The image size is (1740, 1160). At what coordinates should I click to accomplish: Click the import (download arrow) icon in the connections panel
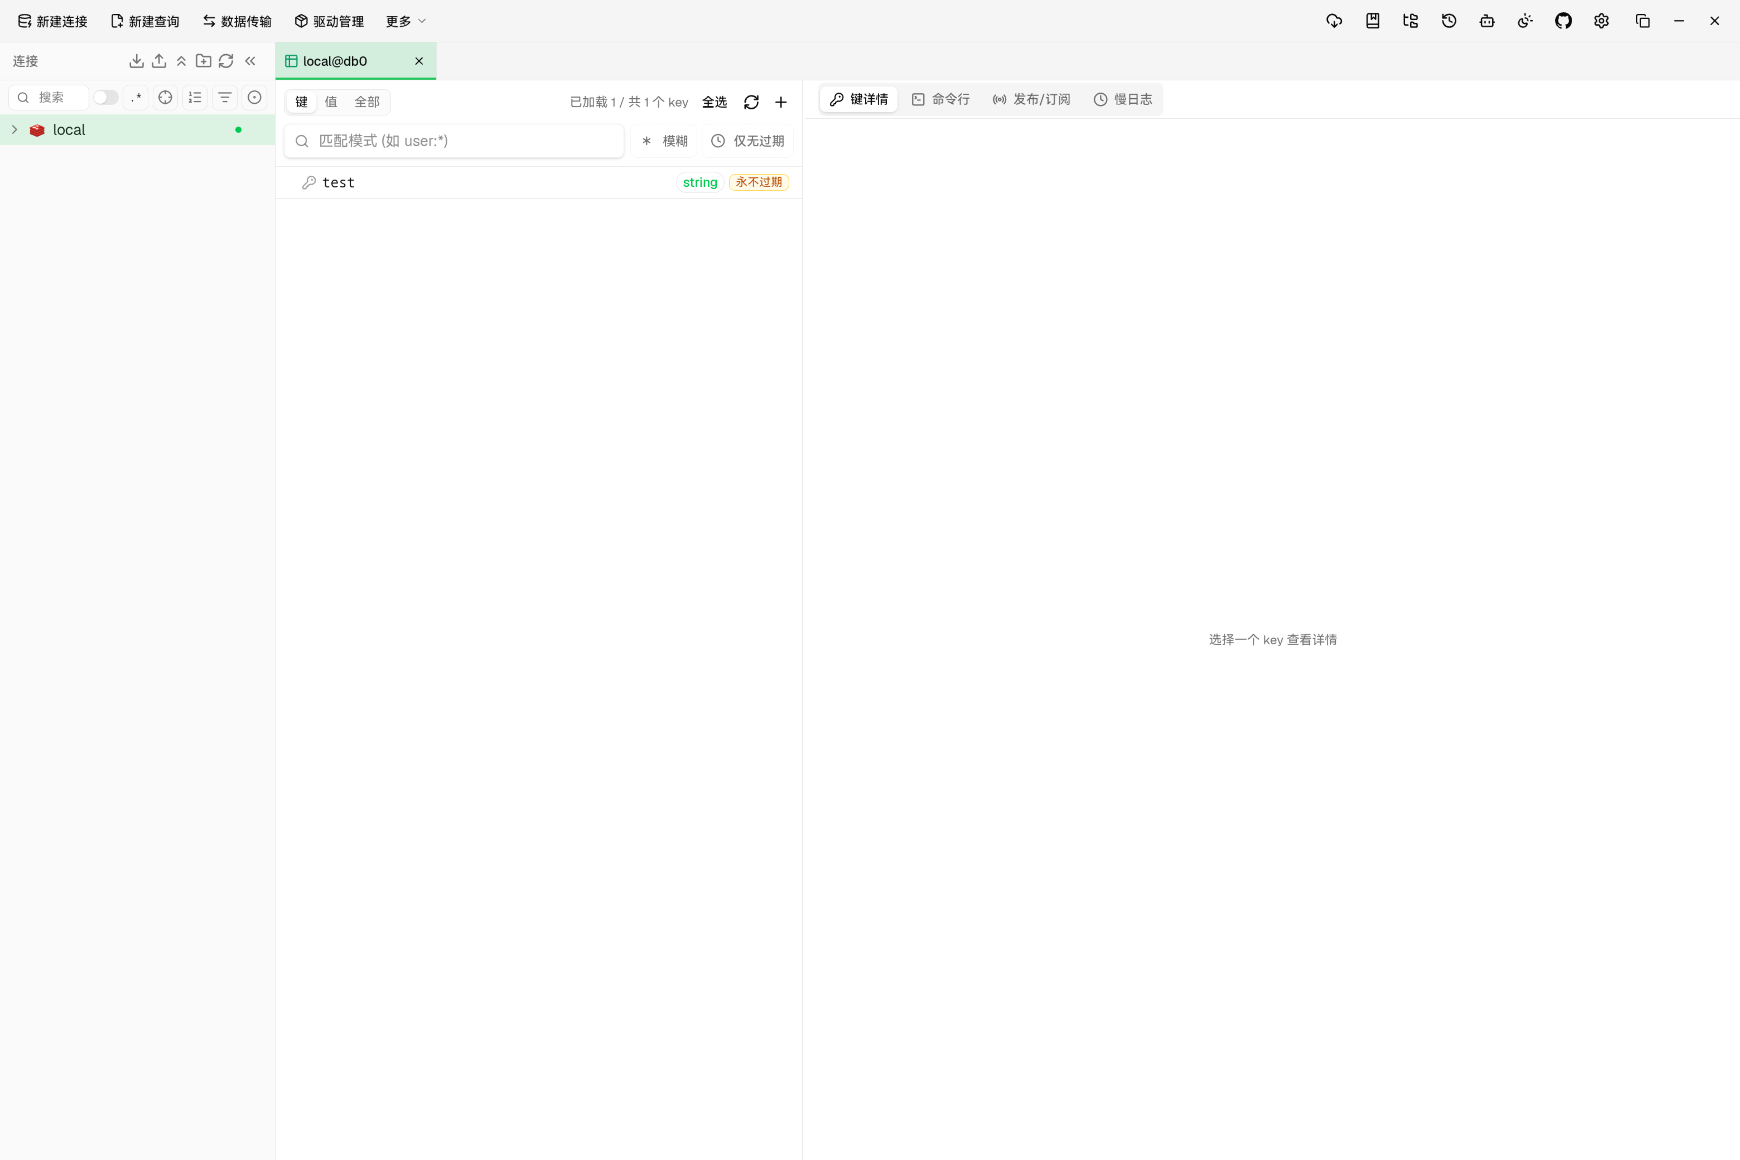click(x=136, y=61)
